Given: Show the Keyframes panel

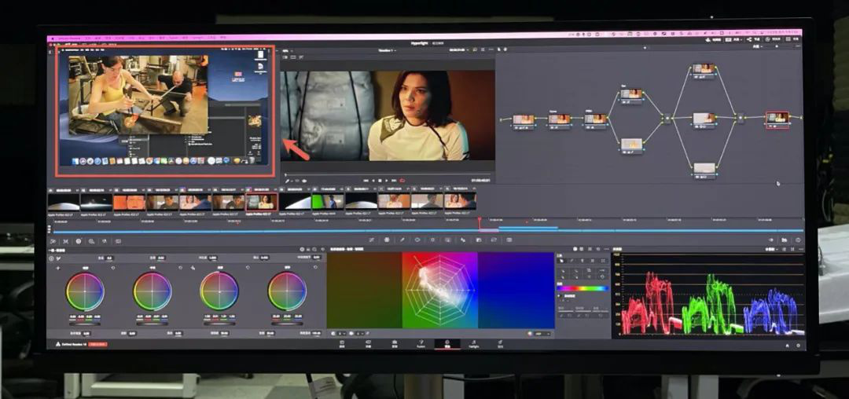Looking at the screenshot, I should pos(771,240).
